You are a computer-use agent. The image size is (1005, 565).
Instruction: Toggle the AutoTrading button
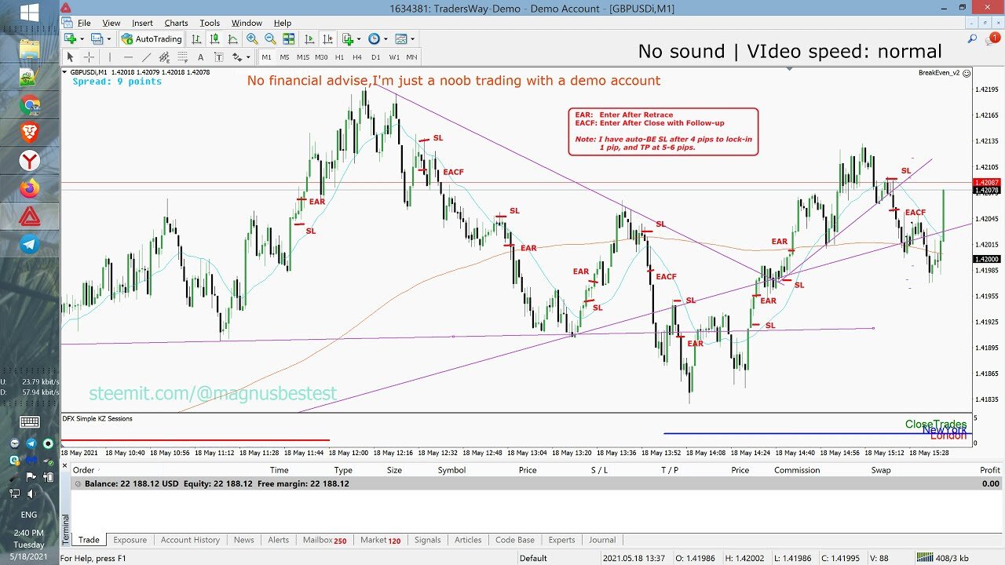click(152, 38)
